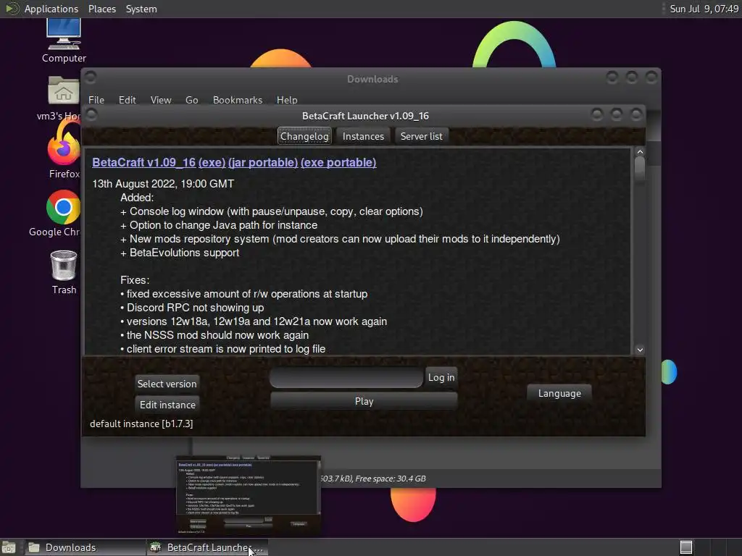The height and width of the screenshot is (556, 742).
Task: Open the Language settings button
Action: [x=559, y=393]
